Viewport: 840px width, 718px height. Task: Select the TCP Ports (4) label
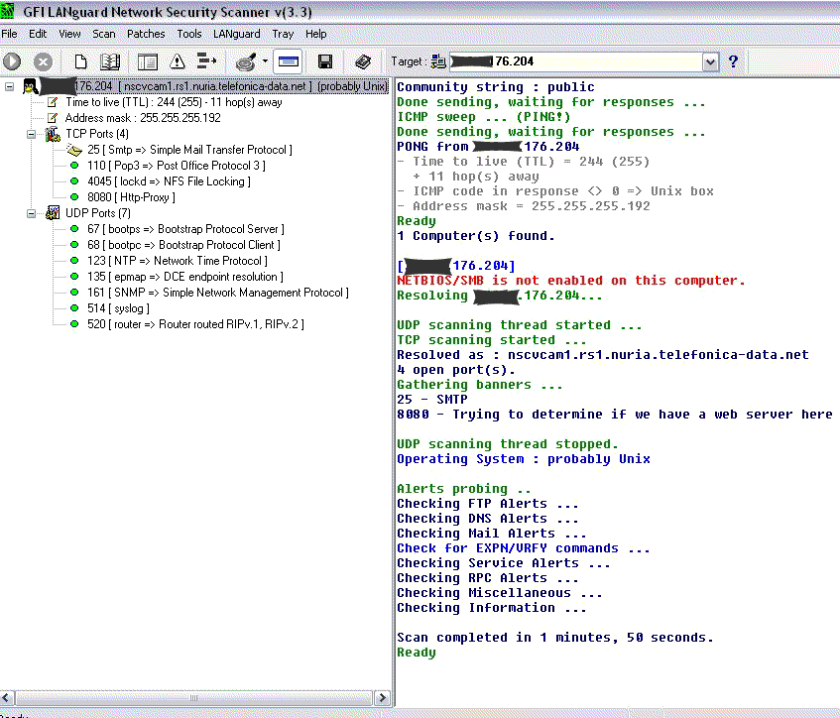click(97, 134)
